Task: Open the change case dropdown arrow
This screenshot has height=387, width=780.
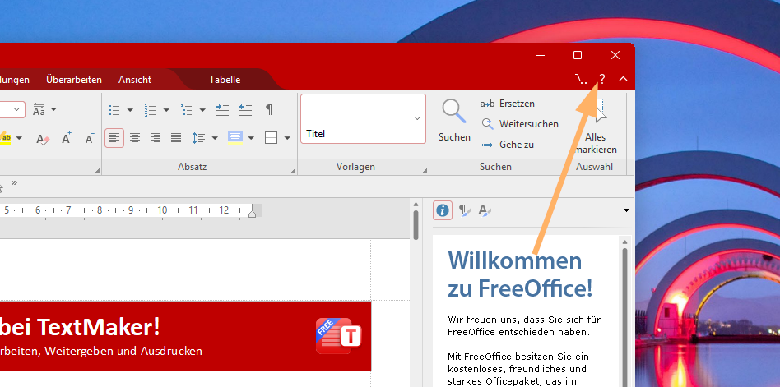Action: click(x=53, y=109)
